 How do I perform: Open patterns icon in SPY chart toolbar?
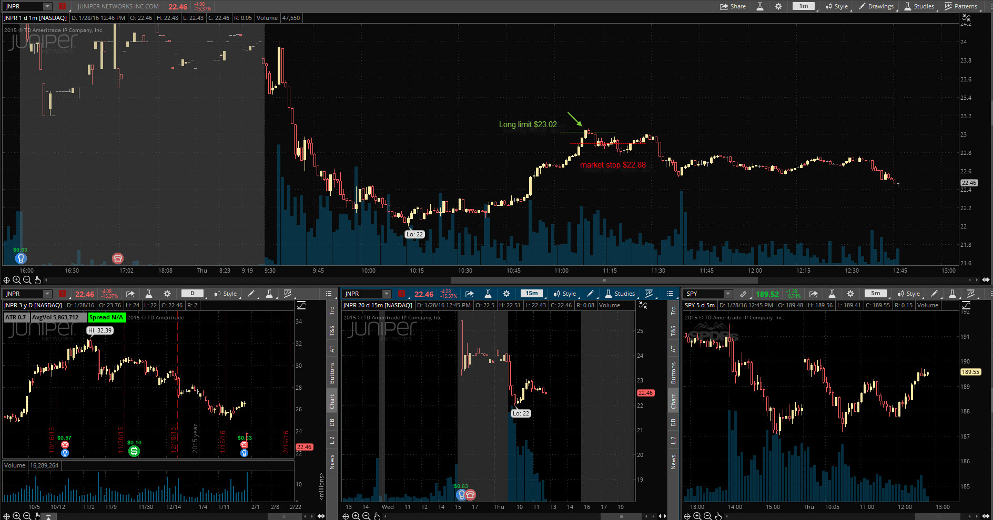(970, 294)
